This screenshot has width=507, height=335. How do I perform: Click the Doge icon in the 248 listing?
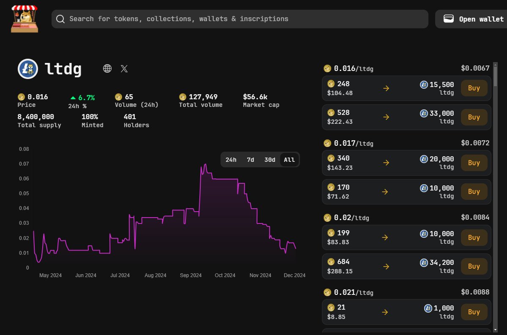pyautogui.click(x=331, y=84)
